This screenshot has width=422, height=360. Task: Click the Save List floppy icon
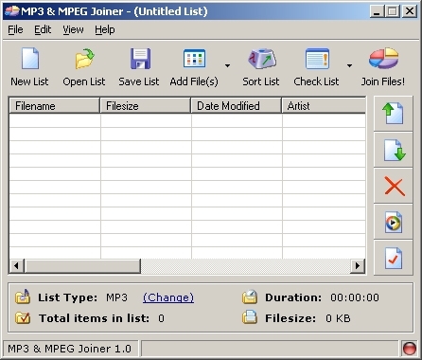(x=140, y=59)
